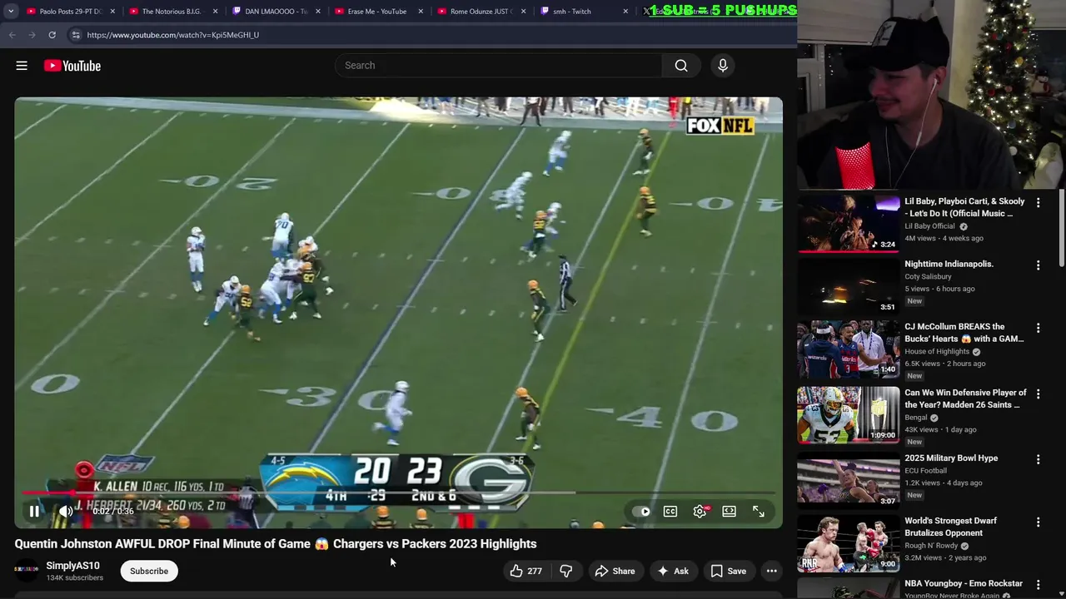Open the SimplyAS10 channel name link

point(72,566)
